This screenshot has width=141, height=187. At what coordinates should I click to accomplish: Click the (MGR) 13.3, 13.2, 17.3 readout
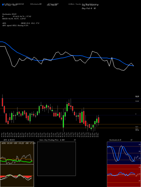pos(30,23)
